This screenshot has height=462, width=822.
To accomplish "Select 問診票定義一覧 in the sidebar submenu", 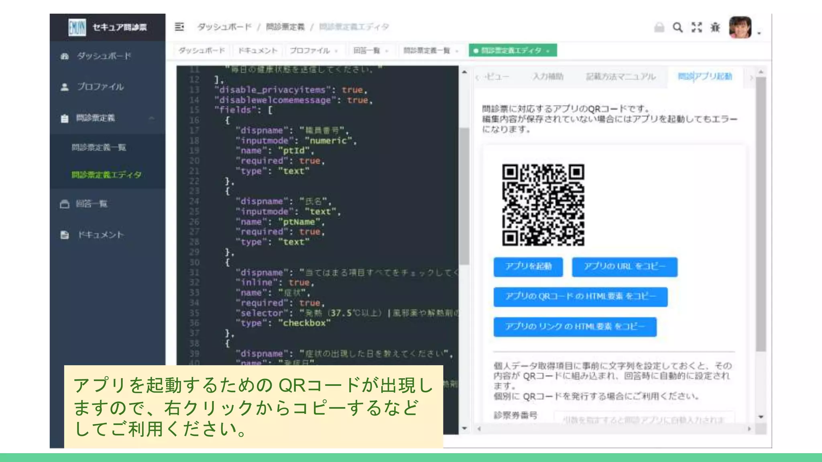I will [x=108, y=147].
